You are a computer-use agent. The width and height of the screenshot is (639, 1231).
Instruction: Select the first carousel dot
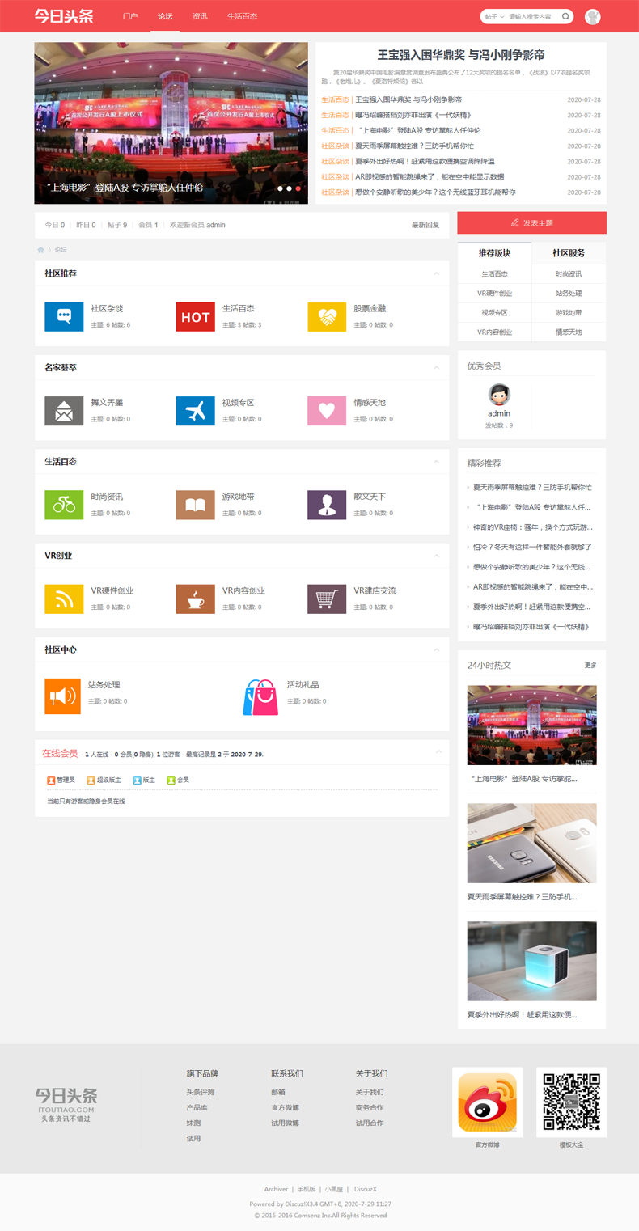[x=280, y=188]
